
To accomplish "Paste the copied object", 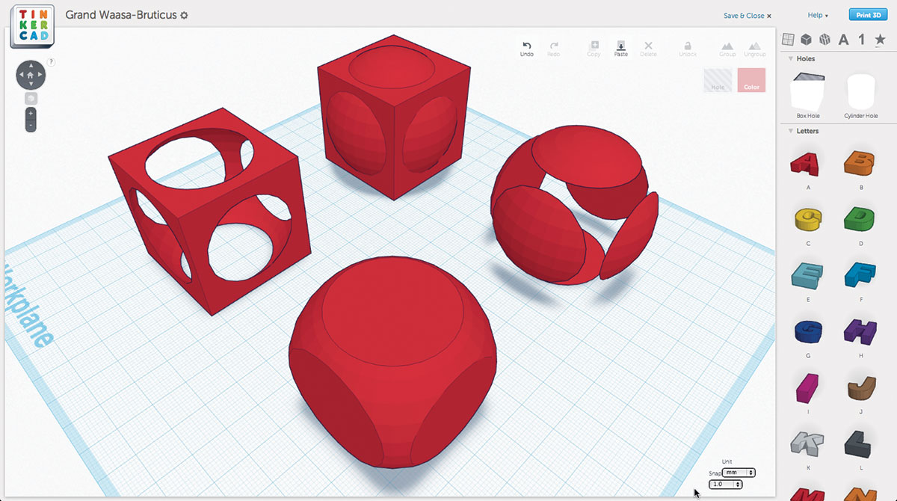I will pos(621,49).
